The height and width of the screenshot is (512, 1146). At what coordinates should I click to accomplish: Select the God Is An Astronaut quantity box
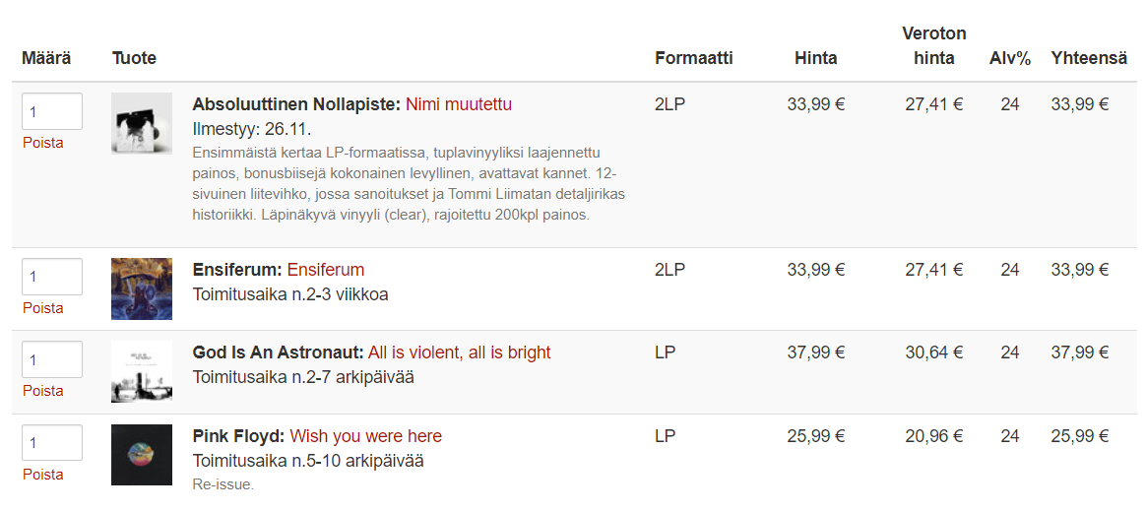coord(52,359)
